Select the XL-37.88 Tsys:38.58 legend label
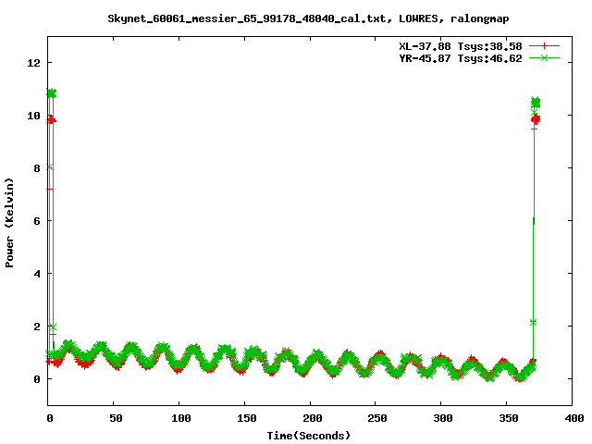Image resolution: width=592 pixels, height=444 pixels. (x=461, y=46)
